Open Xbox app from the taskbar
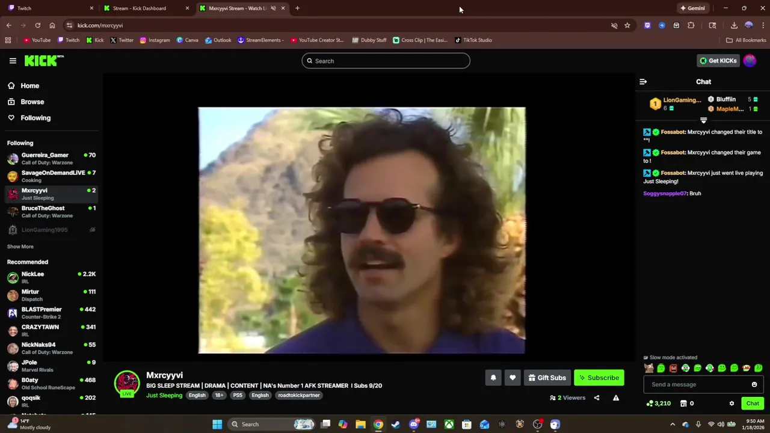The height and width of the screenshot is (433, 770). point(449,425)
